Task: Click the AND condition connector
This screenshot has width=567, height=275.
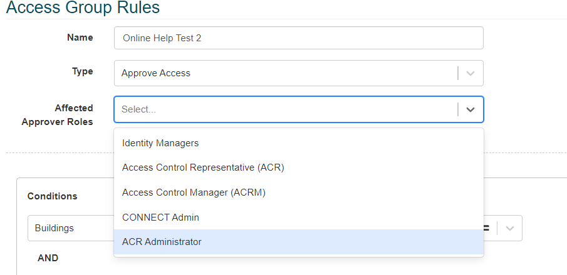Action: (x=48, y=258)
